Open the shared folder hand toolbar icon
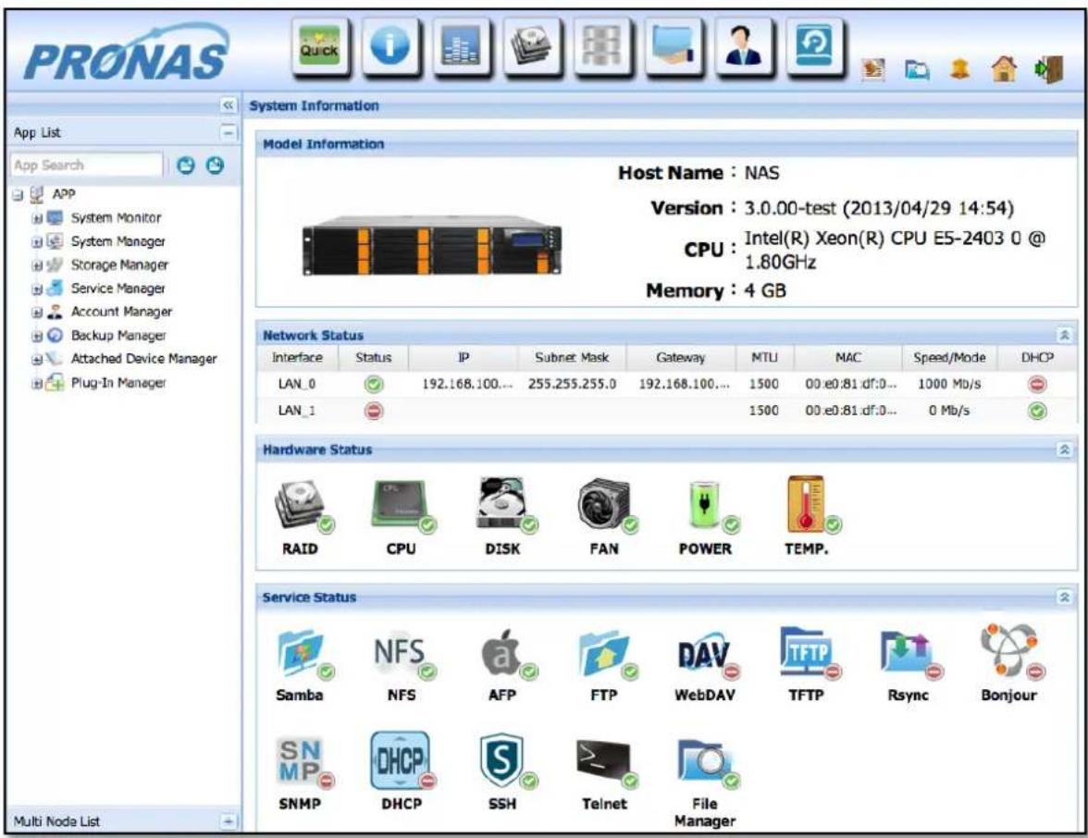1088x838 pixels. pos(674,46)
